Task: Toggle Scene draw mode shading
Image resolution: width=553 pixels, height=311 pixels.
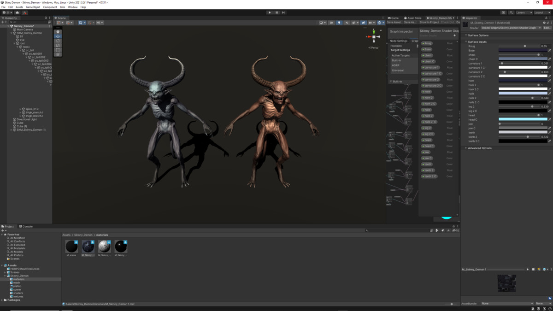Action: pos(322,23)
